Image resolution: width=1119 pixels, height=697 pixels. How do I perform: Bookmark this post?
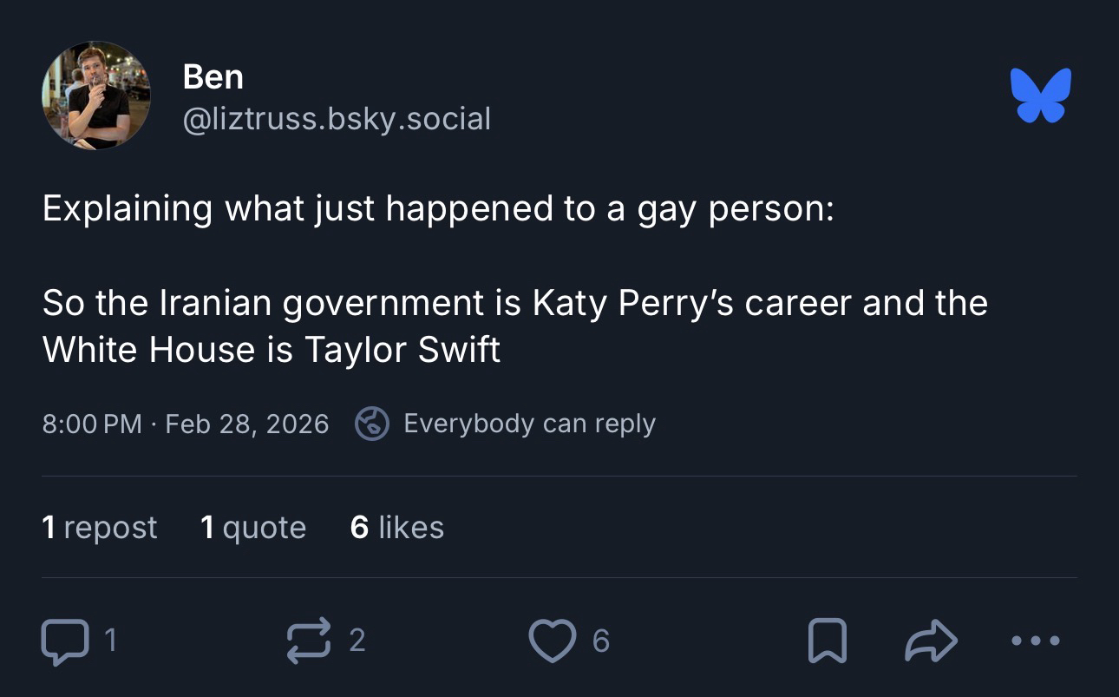827,641
